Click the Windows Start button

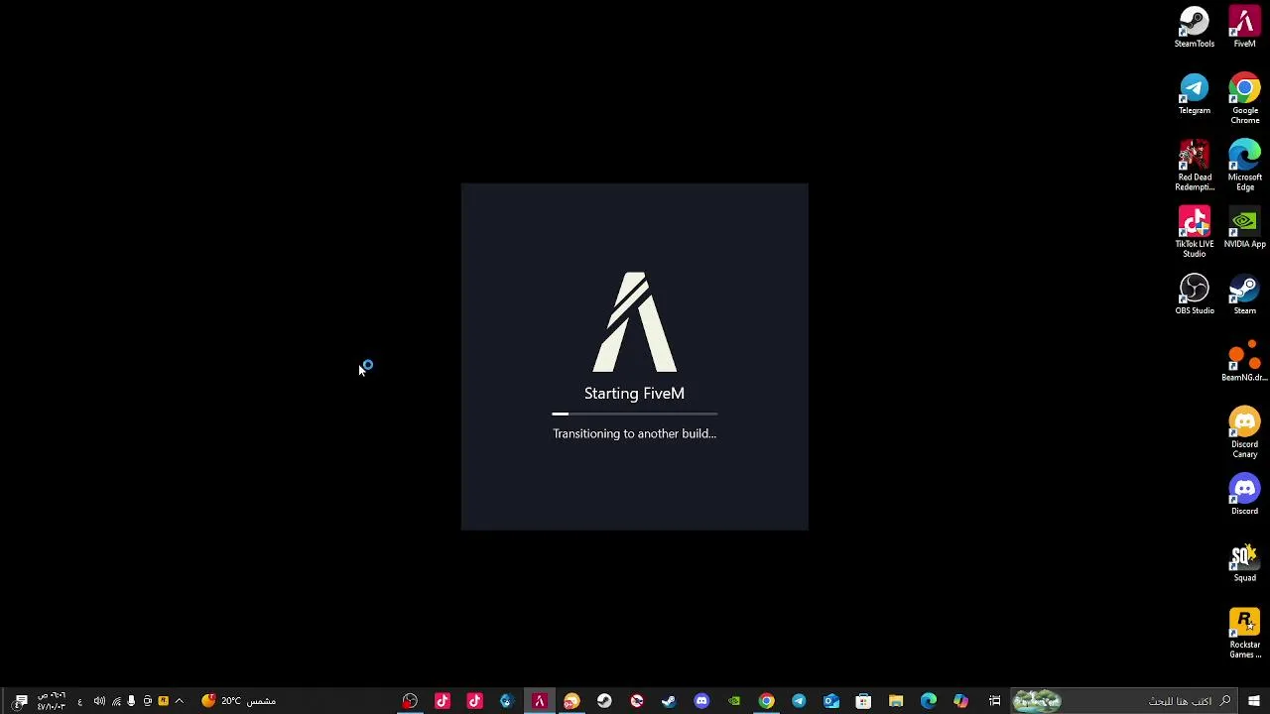pyautogui.click(x=1254, y=701)
